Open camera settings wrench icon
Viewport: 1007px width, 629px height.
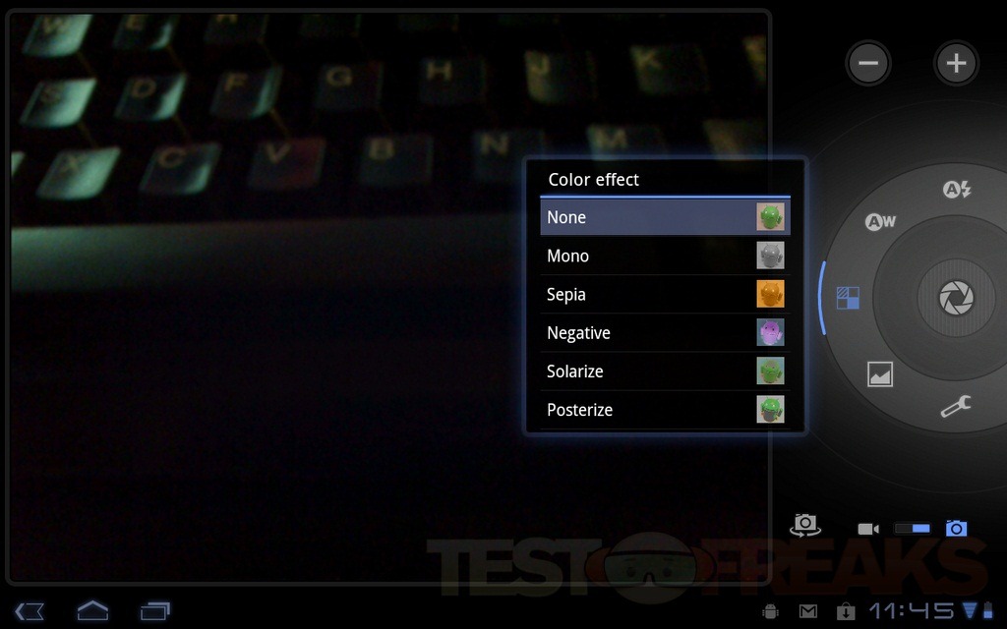point(955,405)
